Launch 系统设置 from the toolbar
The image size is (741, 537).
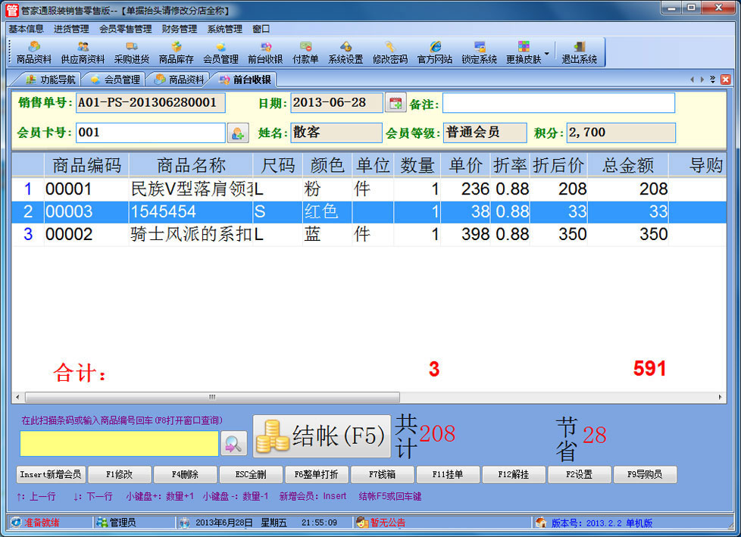pos(345,52)
